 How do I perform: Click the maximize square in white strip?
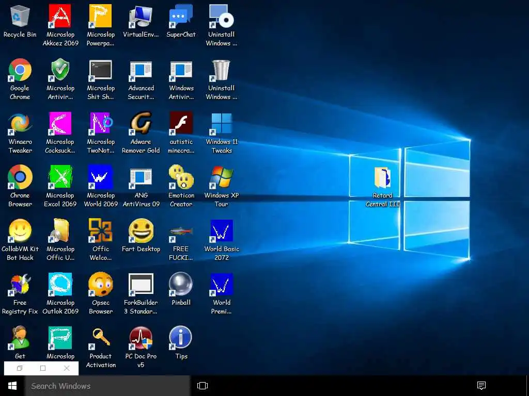coord(43,368)
